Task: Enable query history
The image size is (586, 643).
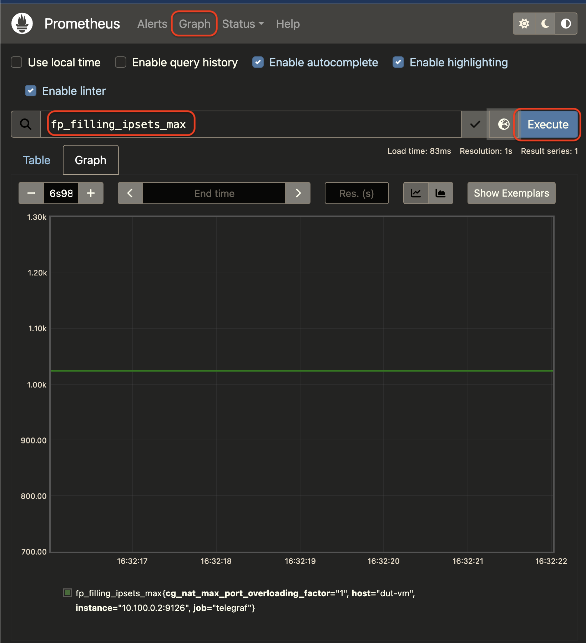Action: (x=120, y=62)
